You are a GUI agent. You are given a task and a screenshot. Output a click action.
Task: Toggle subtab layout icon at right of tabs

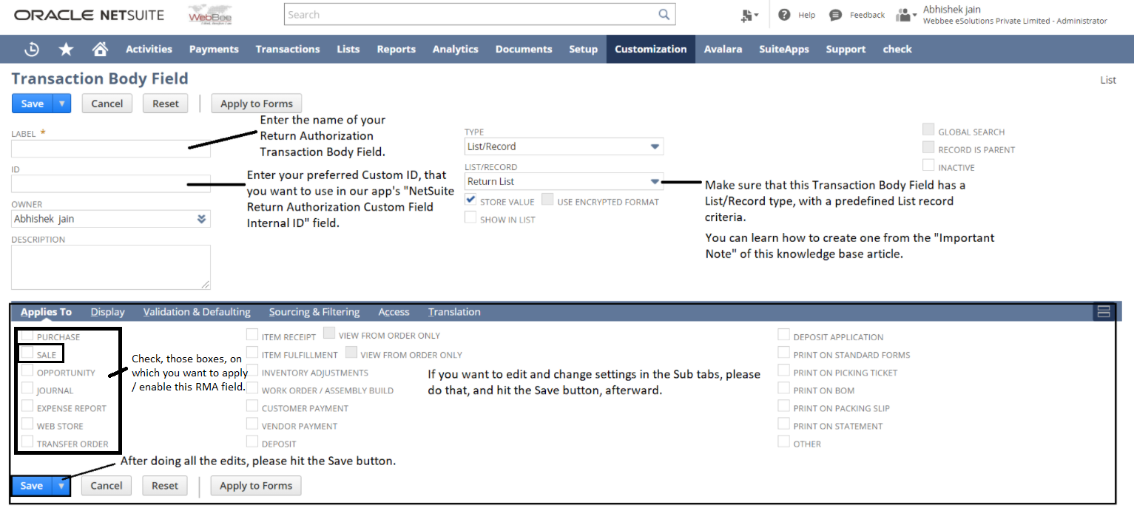click(1104, 312)
